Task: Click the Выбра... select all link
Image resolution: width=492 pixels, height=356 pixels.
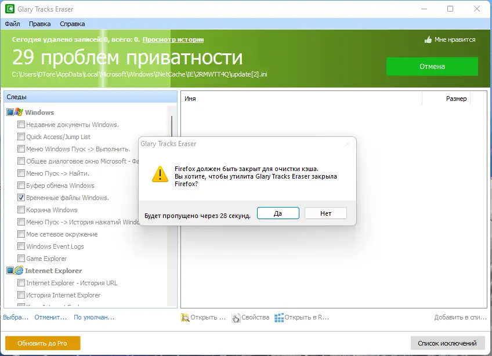Action: click(16, 317)
